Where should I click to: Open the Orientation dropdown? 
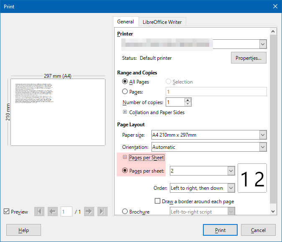[263, 147]
